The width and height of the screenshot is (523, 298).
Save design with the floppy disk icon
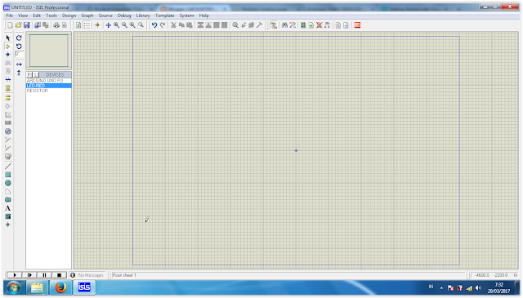click(26, 25)
